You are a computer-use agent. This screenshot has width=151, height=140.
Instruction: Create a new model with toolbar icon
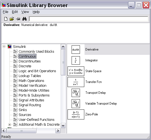(6, 19)
